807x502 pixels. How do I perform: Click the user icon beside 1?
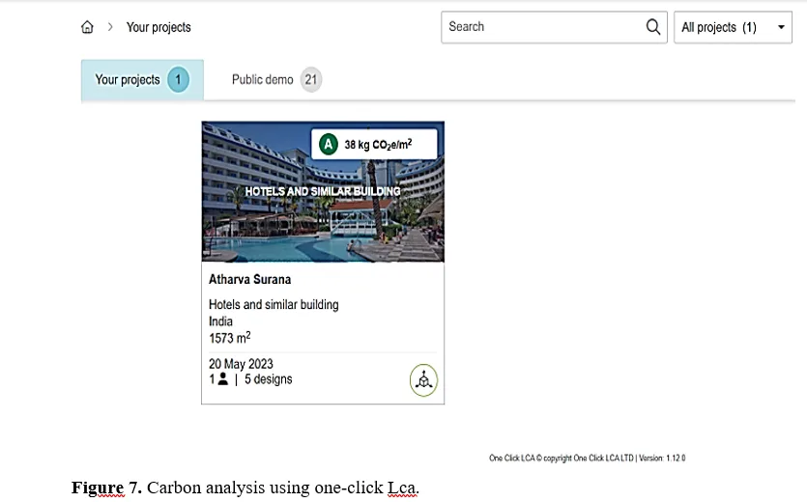222,379
